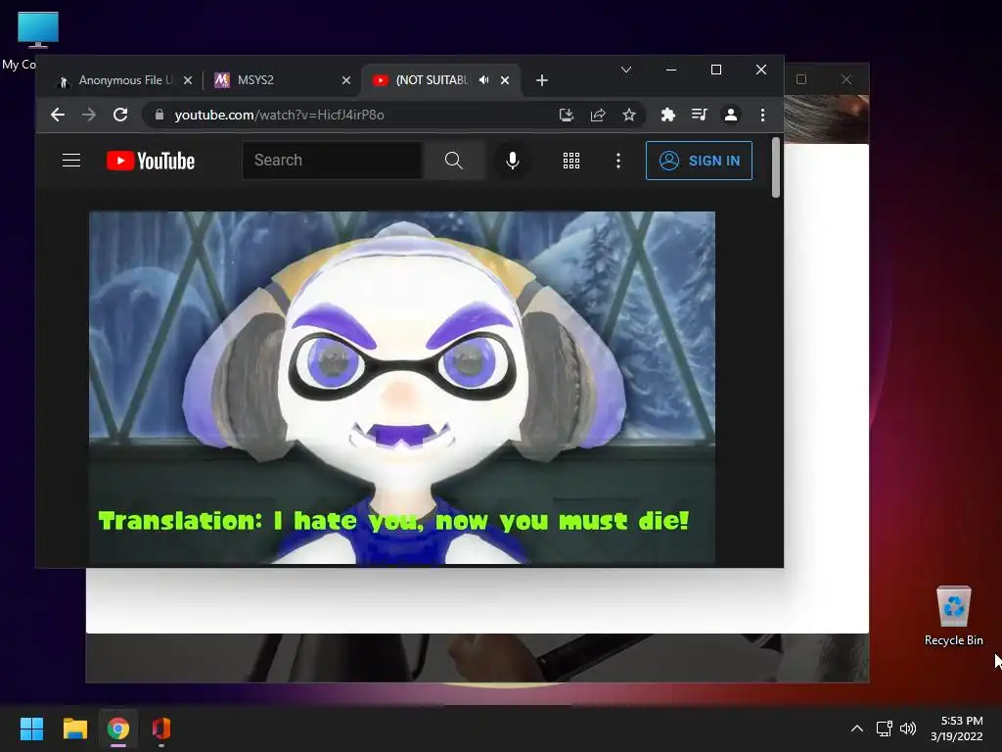
Task: Open the YouTube apps grid icon
Action: click(x=571, y=161)
